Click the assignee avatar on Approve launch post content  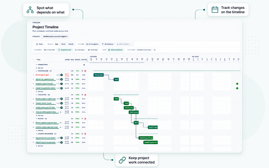(x=61, y=138)
